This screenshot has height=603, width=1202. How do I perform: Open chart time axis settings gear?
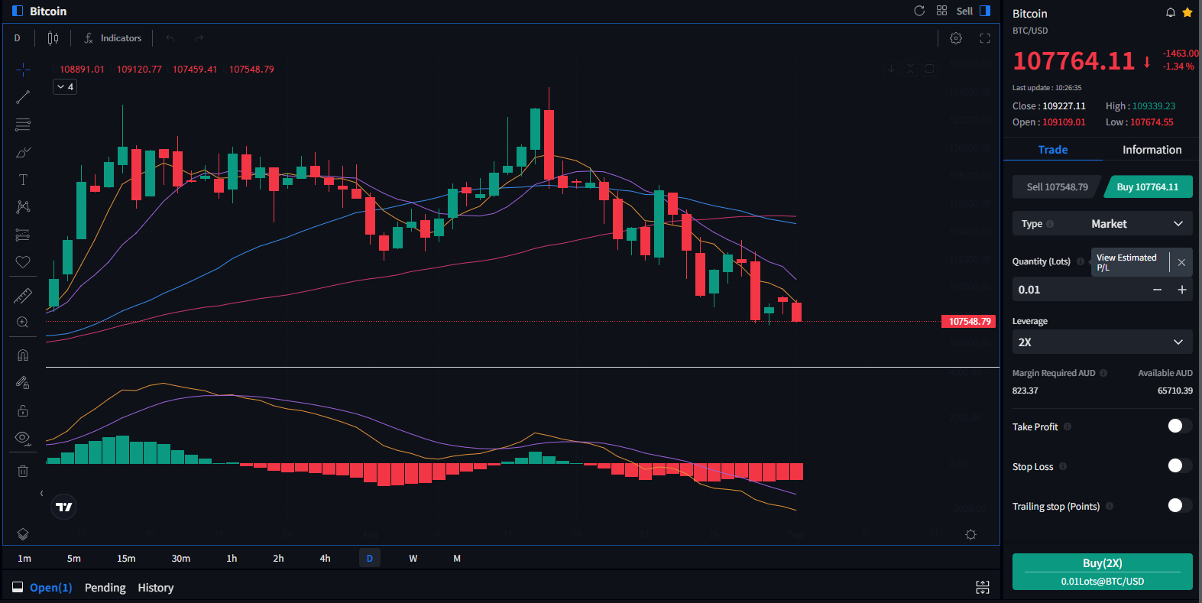tap(970, 535)
